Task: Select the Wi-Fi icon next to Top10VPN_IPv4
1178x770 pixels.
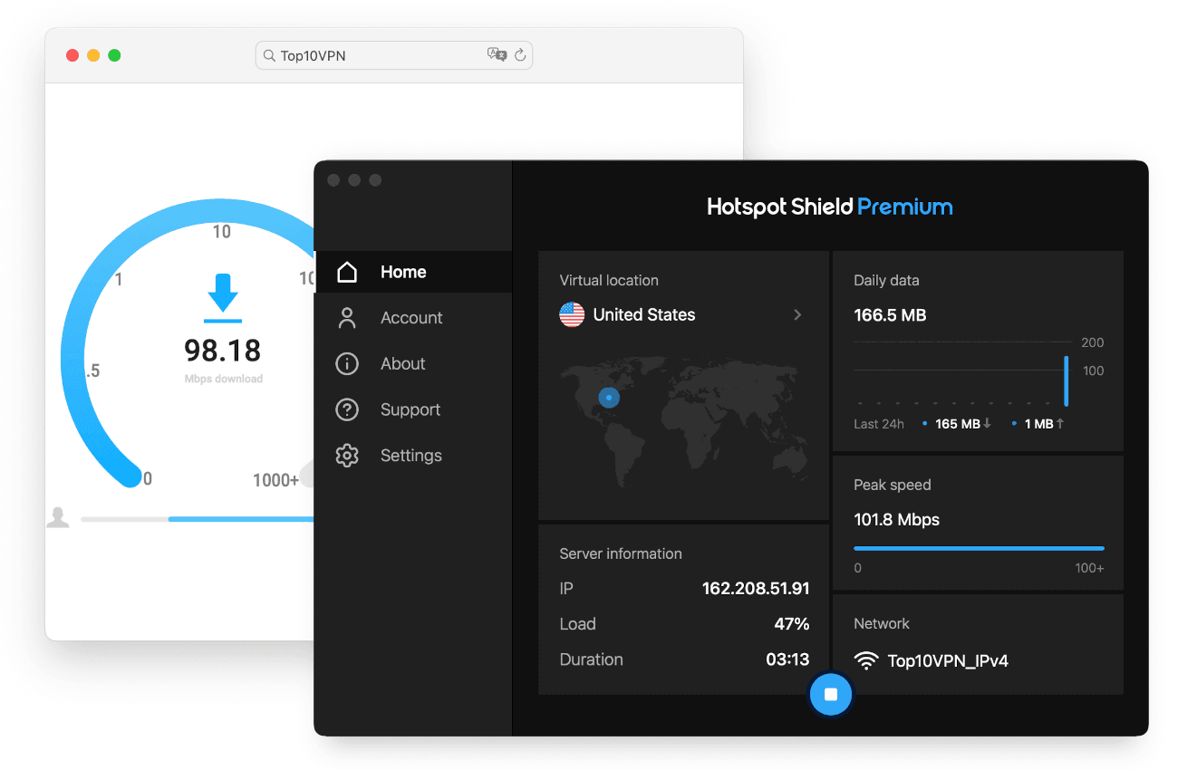Action: [x=867, y=660]
